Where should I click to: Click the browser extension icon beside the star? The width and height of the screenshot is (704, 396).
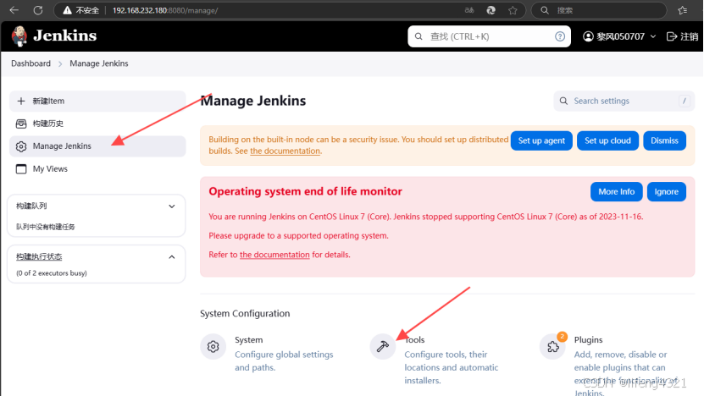click(491, 10)
